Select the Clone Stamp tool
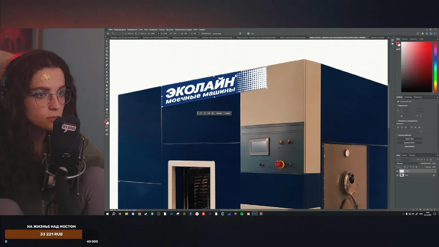Viewport: 439px width, 247px height. point(107,72)
